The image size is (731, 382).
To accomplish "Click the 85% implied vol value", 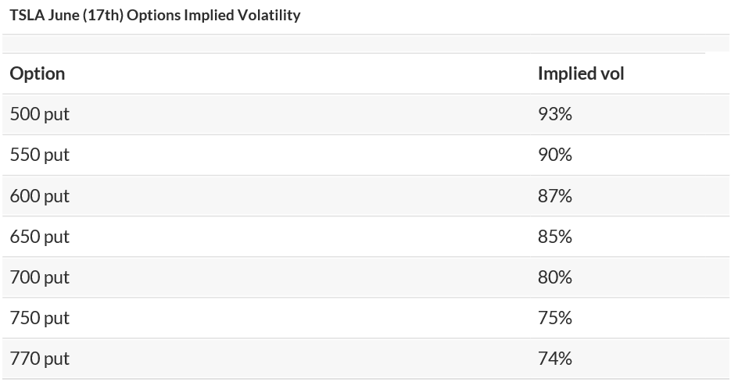I will point(555,237).
